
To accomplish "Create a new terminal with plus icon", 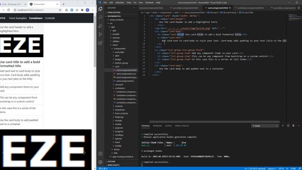I will (x=283, y=126).
